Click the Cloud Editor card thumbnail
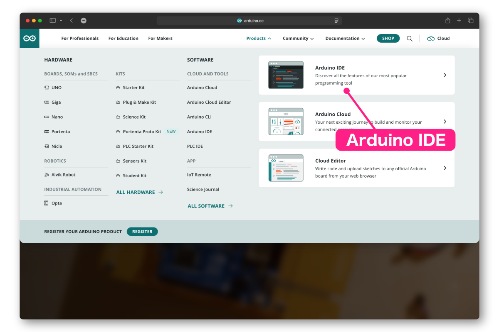 [286, 168]
